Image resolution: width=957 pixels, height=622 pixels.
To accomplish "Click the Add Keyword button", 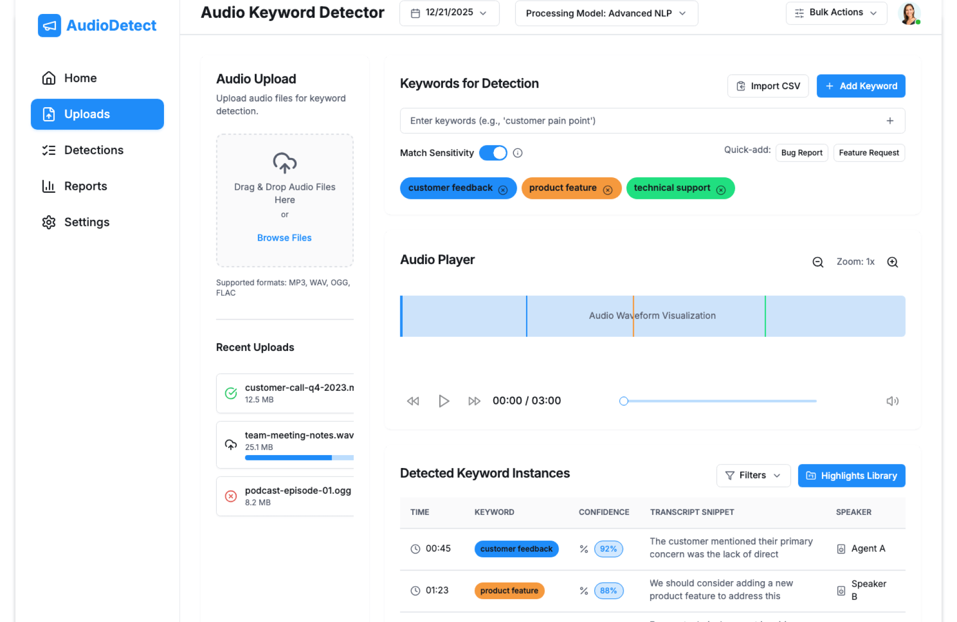I will (860, 86).
